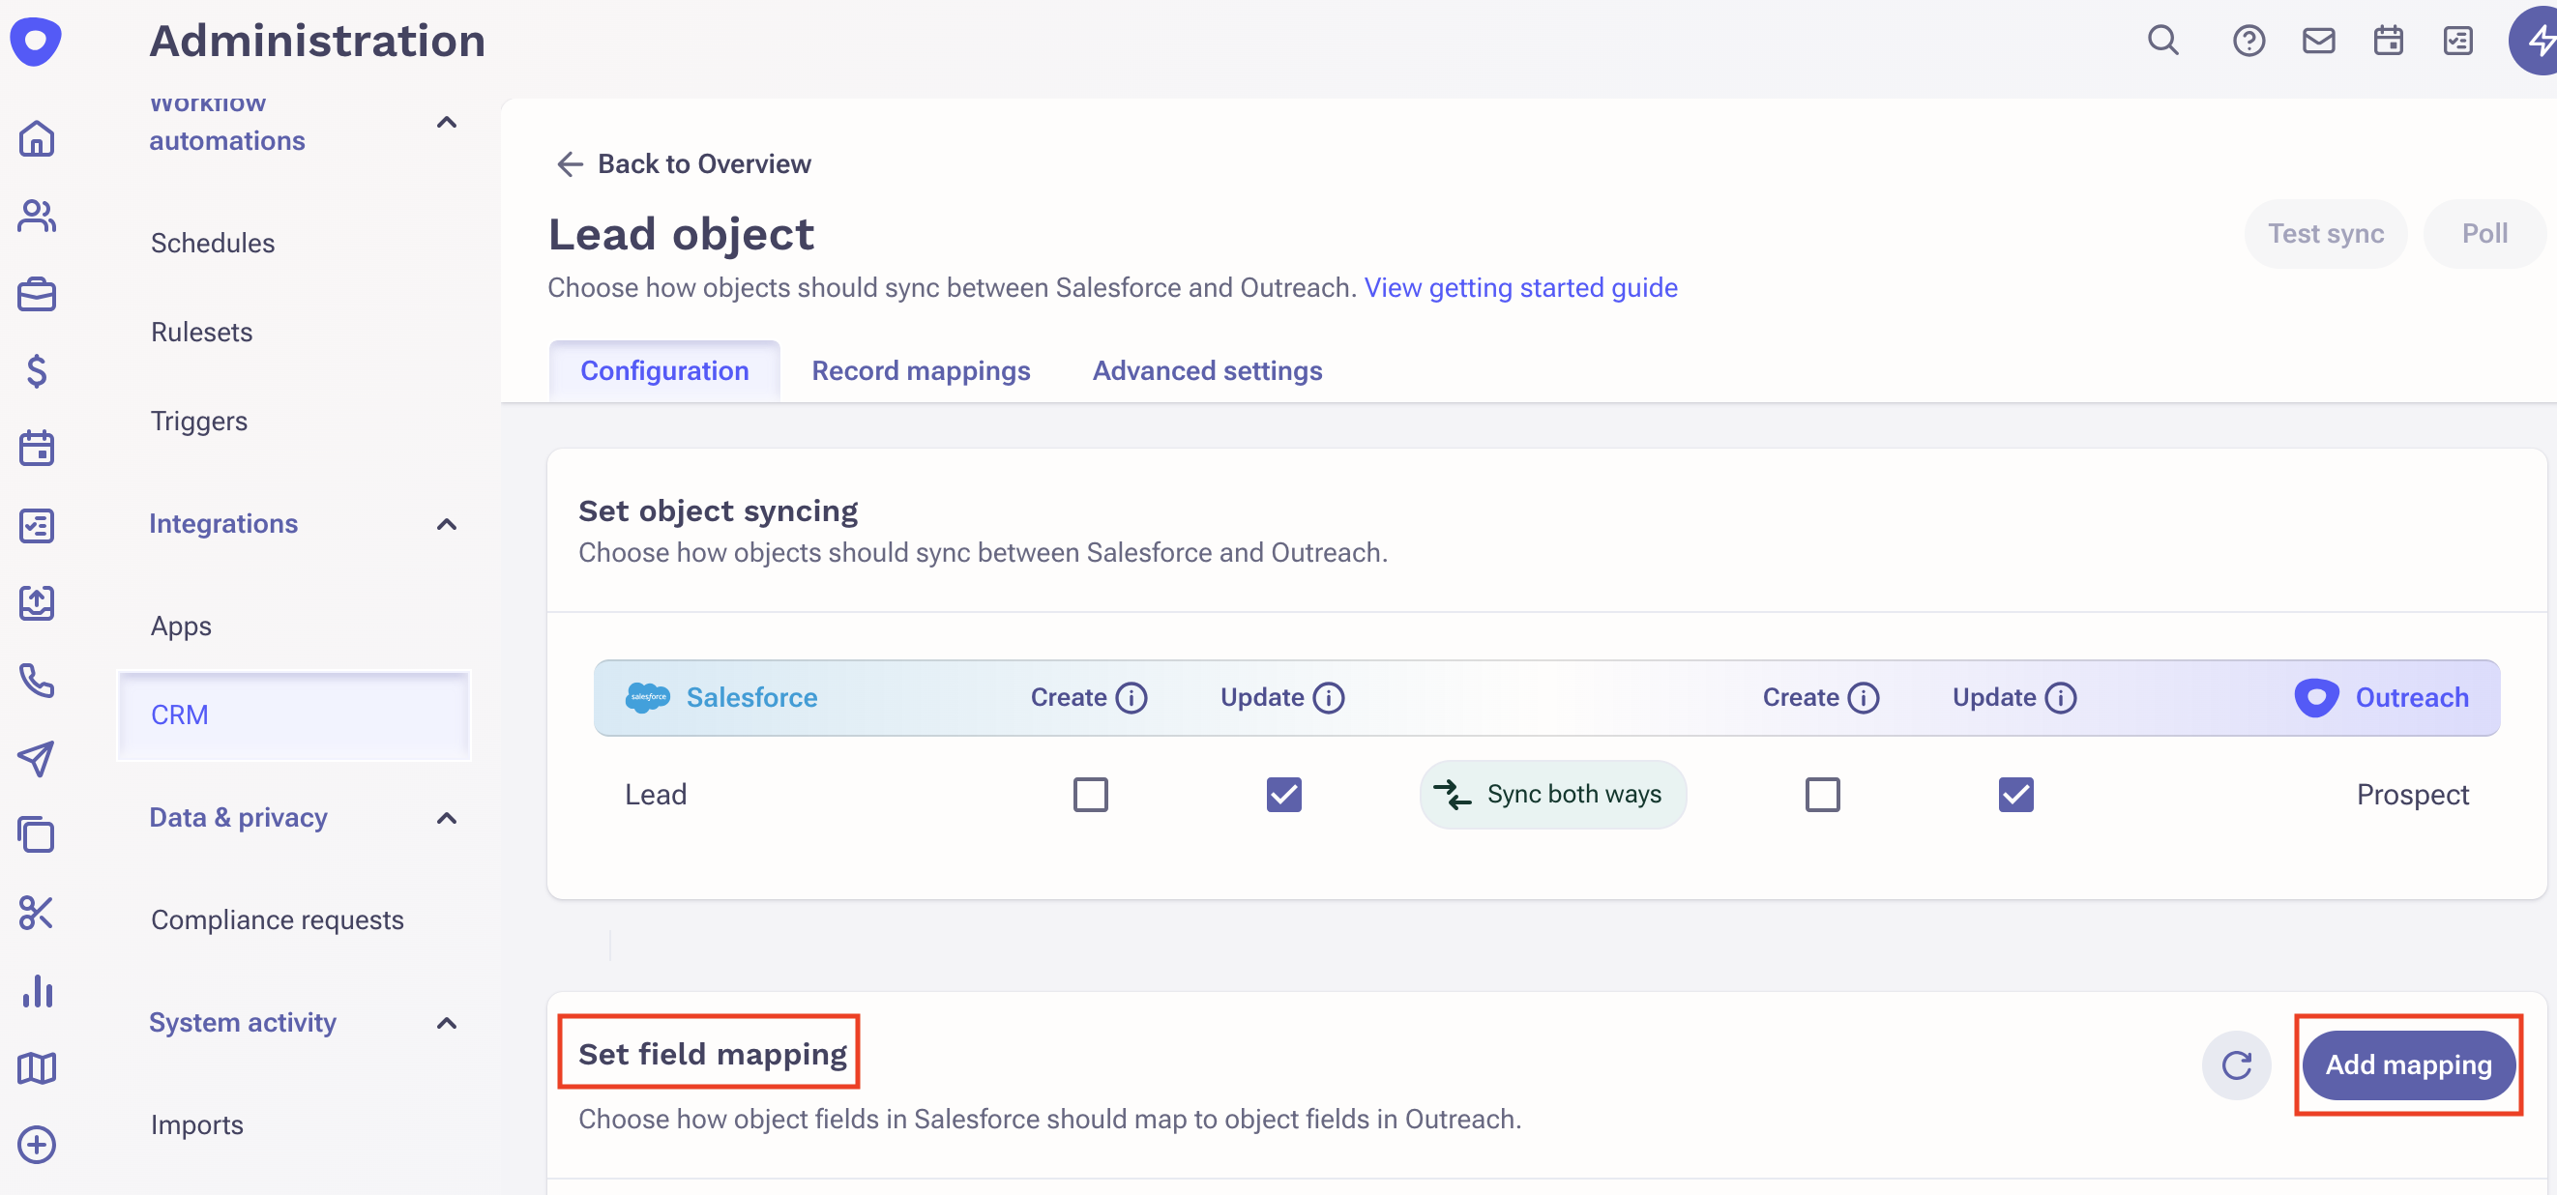Open the mail envelope icon in header
This screenshot has height=1195, width=2557.
click(2318, 41)
